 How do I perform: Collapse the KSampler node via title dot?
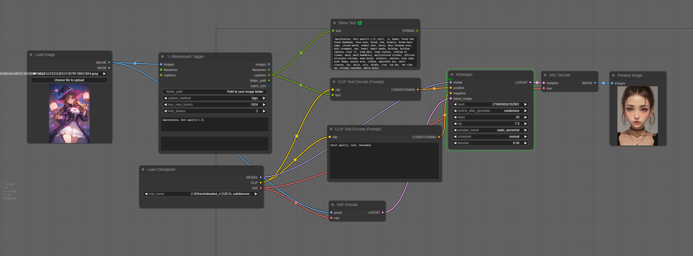tap(452, 74)
